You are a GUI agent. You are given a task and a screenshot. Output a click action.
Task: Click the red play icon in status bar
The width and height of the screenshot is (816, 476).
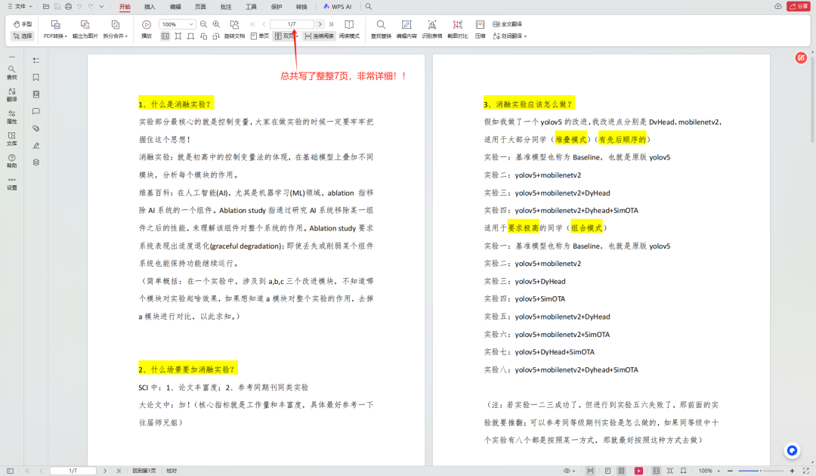[638, 471]
